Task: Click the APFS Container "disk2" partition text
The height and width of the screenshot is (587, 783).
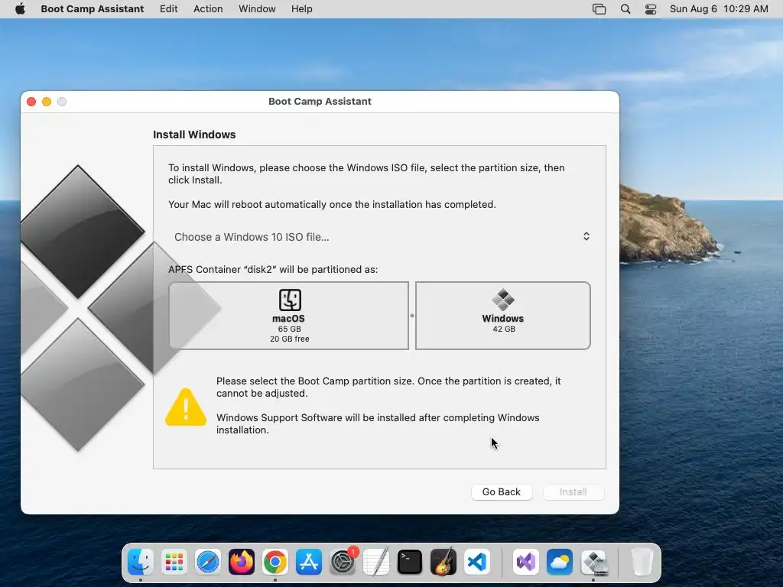Action: pyautogui.click(x=273, y=270)
